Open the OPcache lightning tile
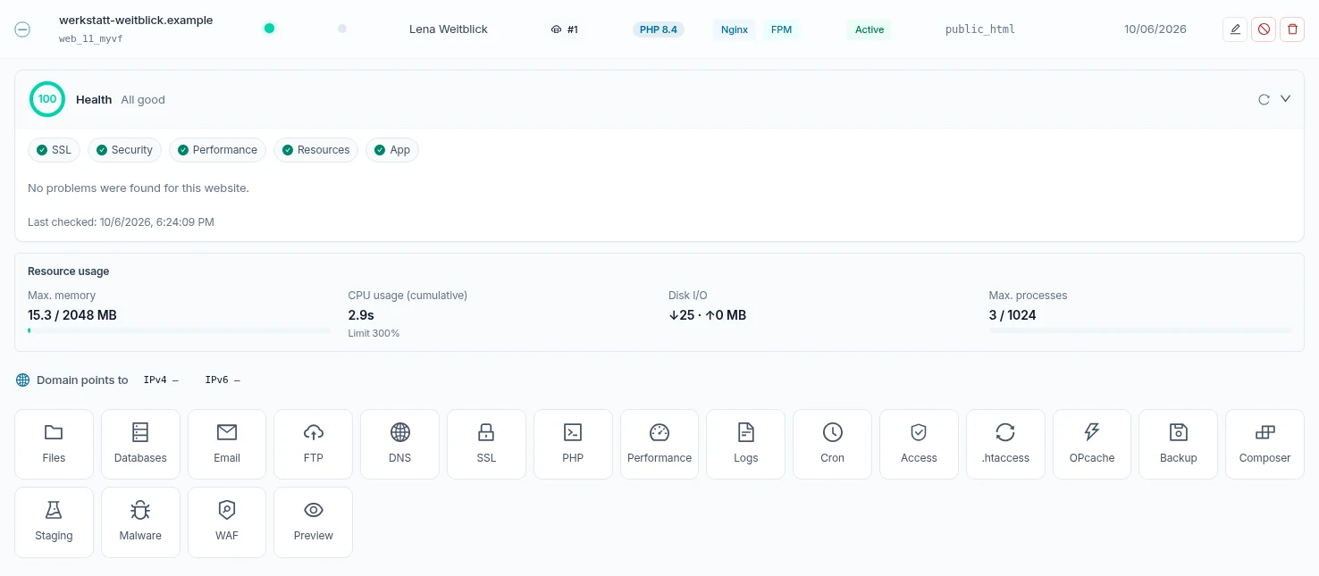Image resolution: width=1319 pixels, height=576 pixels. [1092, 445]
